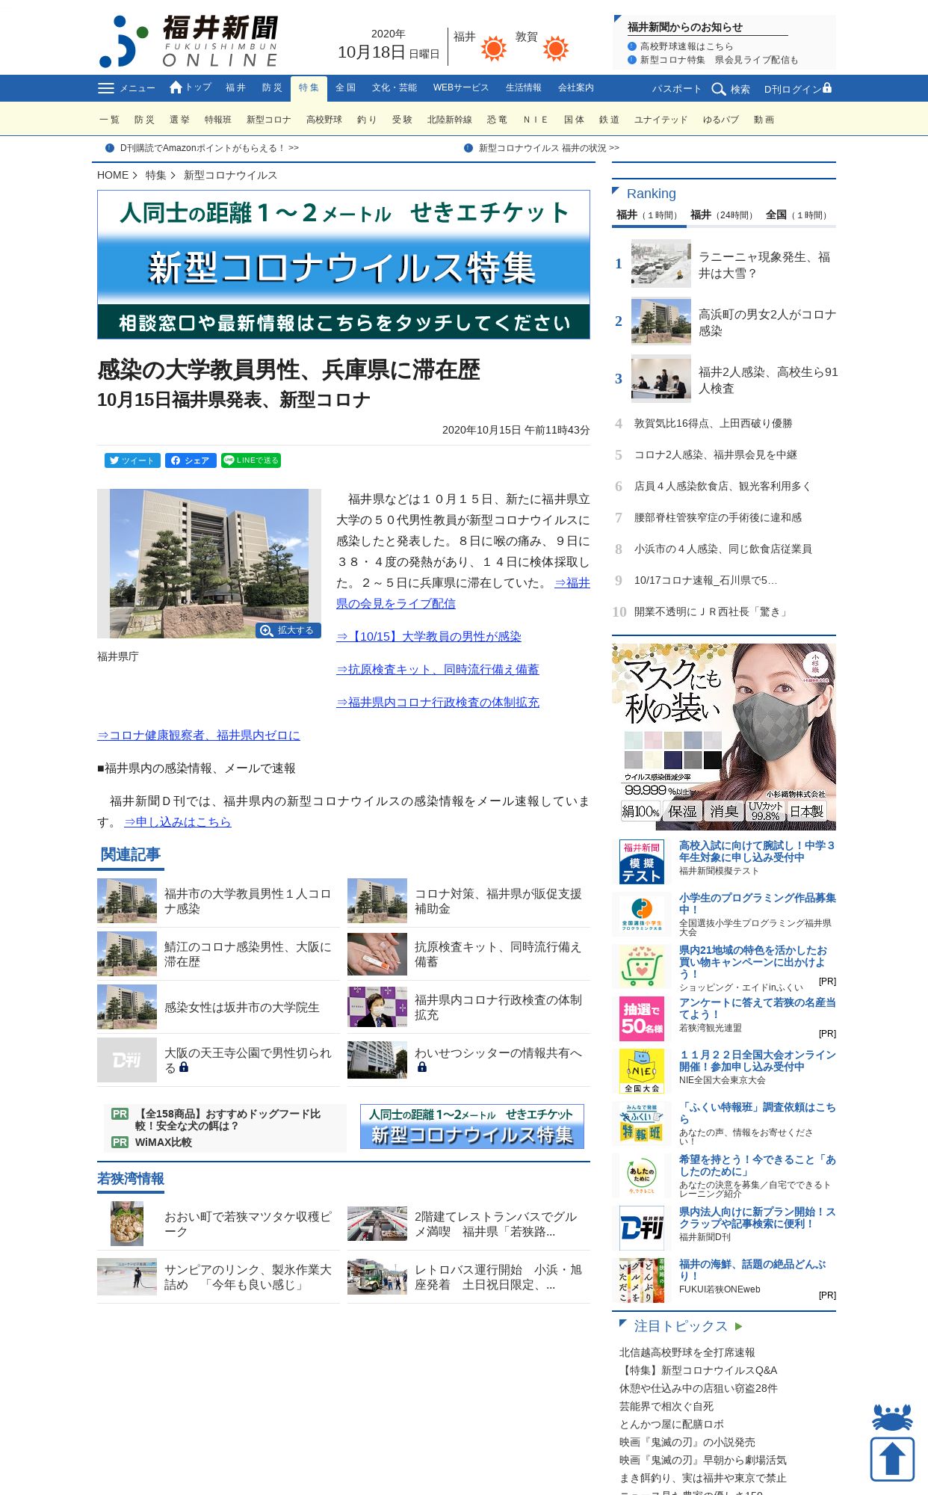Click PR link WiMAX比較
This screenshot has height=1495, width=928.
click(x=164, y=1142)
